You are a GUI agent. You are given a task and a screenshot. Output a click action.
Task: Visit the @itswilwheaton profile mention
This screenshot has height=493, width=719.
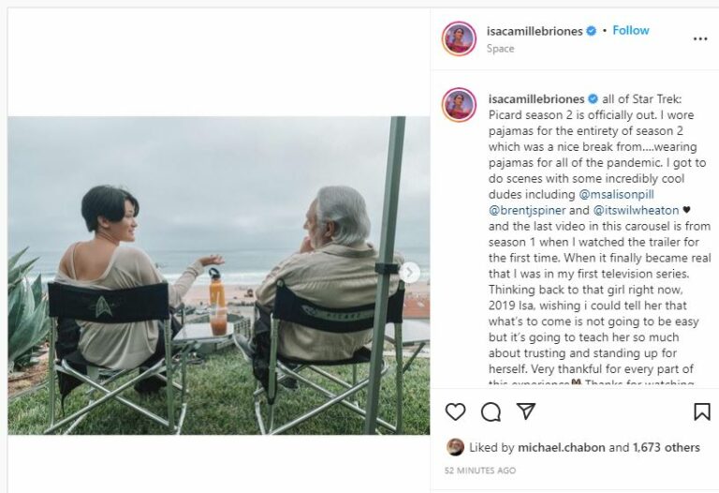click(x=636, y=211)
